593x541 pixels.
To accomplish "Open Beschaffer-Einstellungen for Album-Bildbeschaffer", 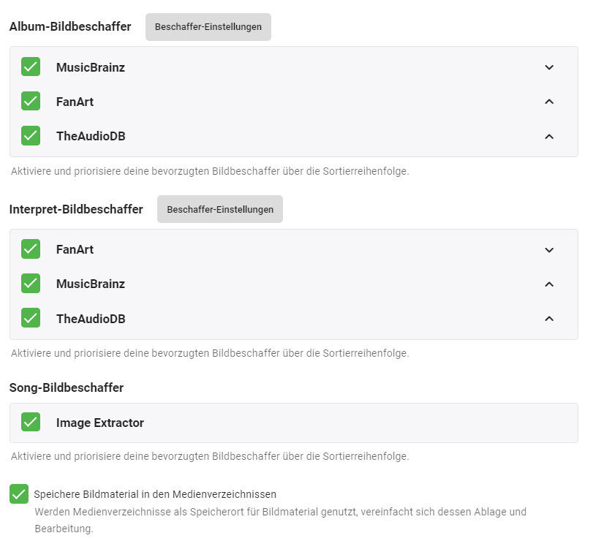I will 208,27.
